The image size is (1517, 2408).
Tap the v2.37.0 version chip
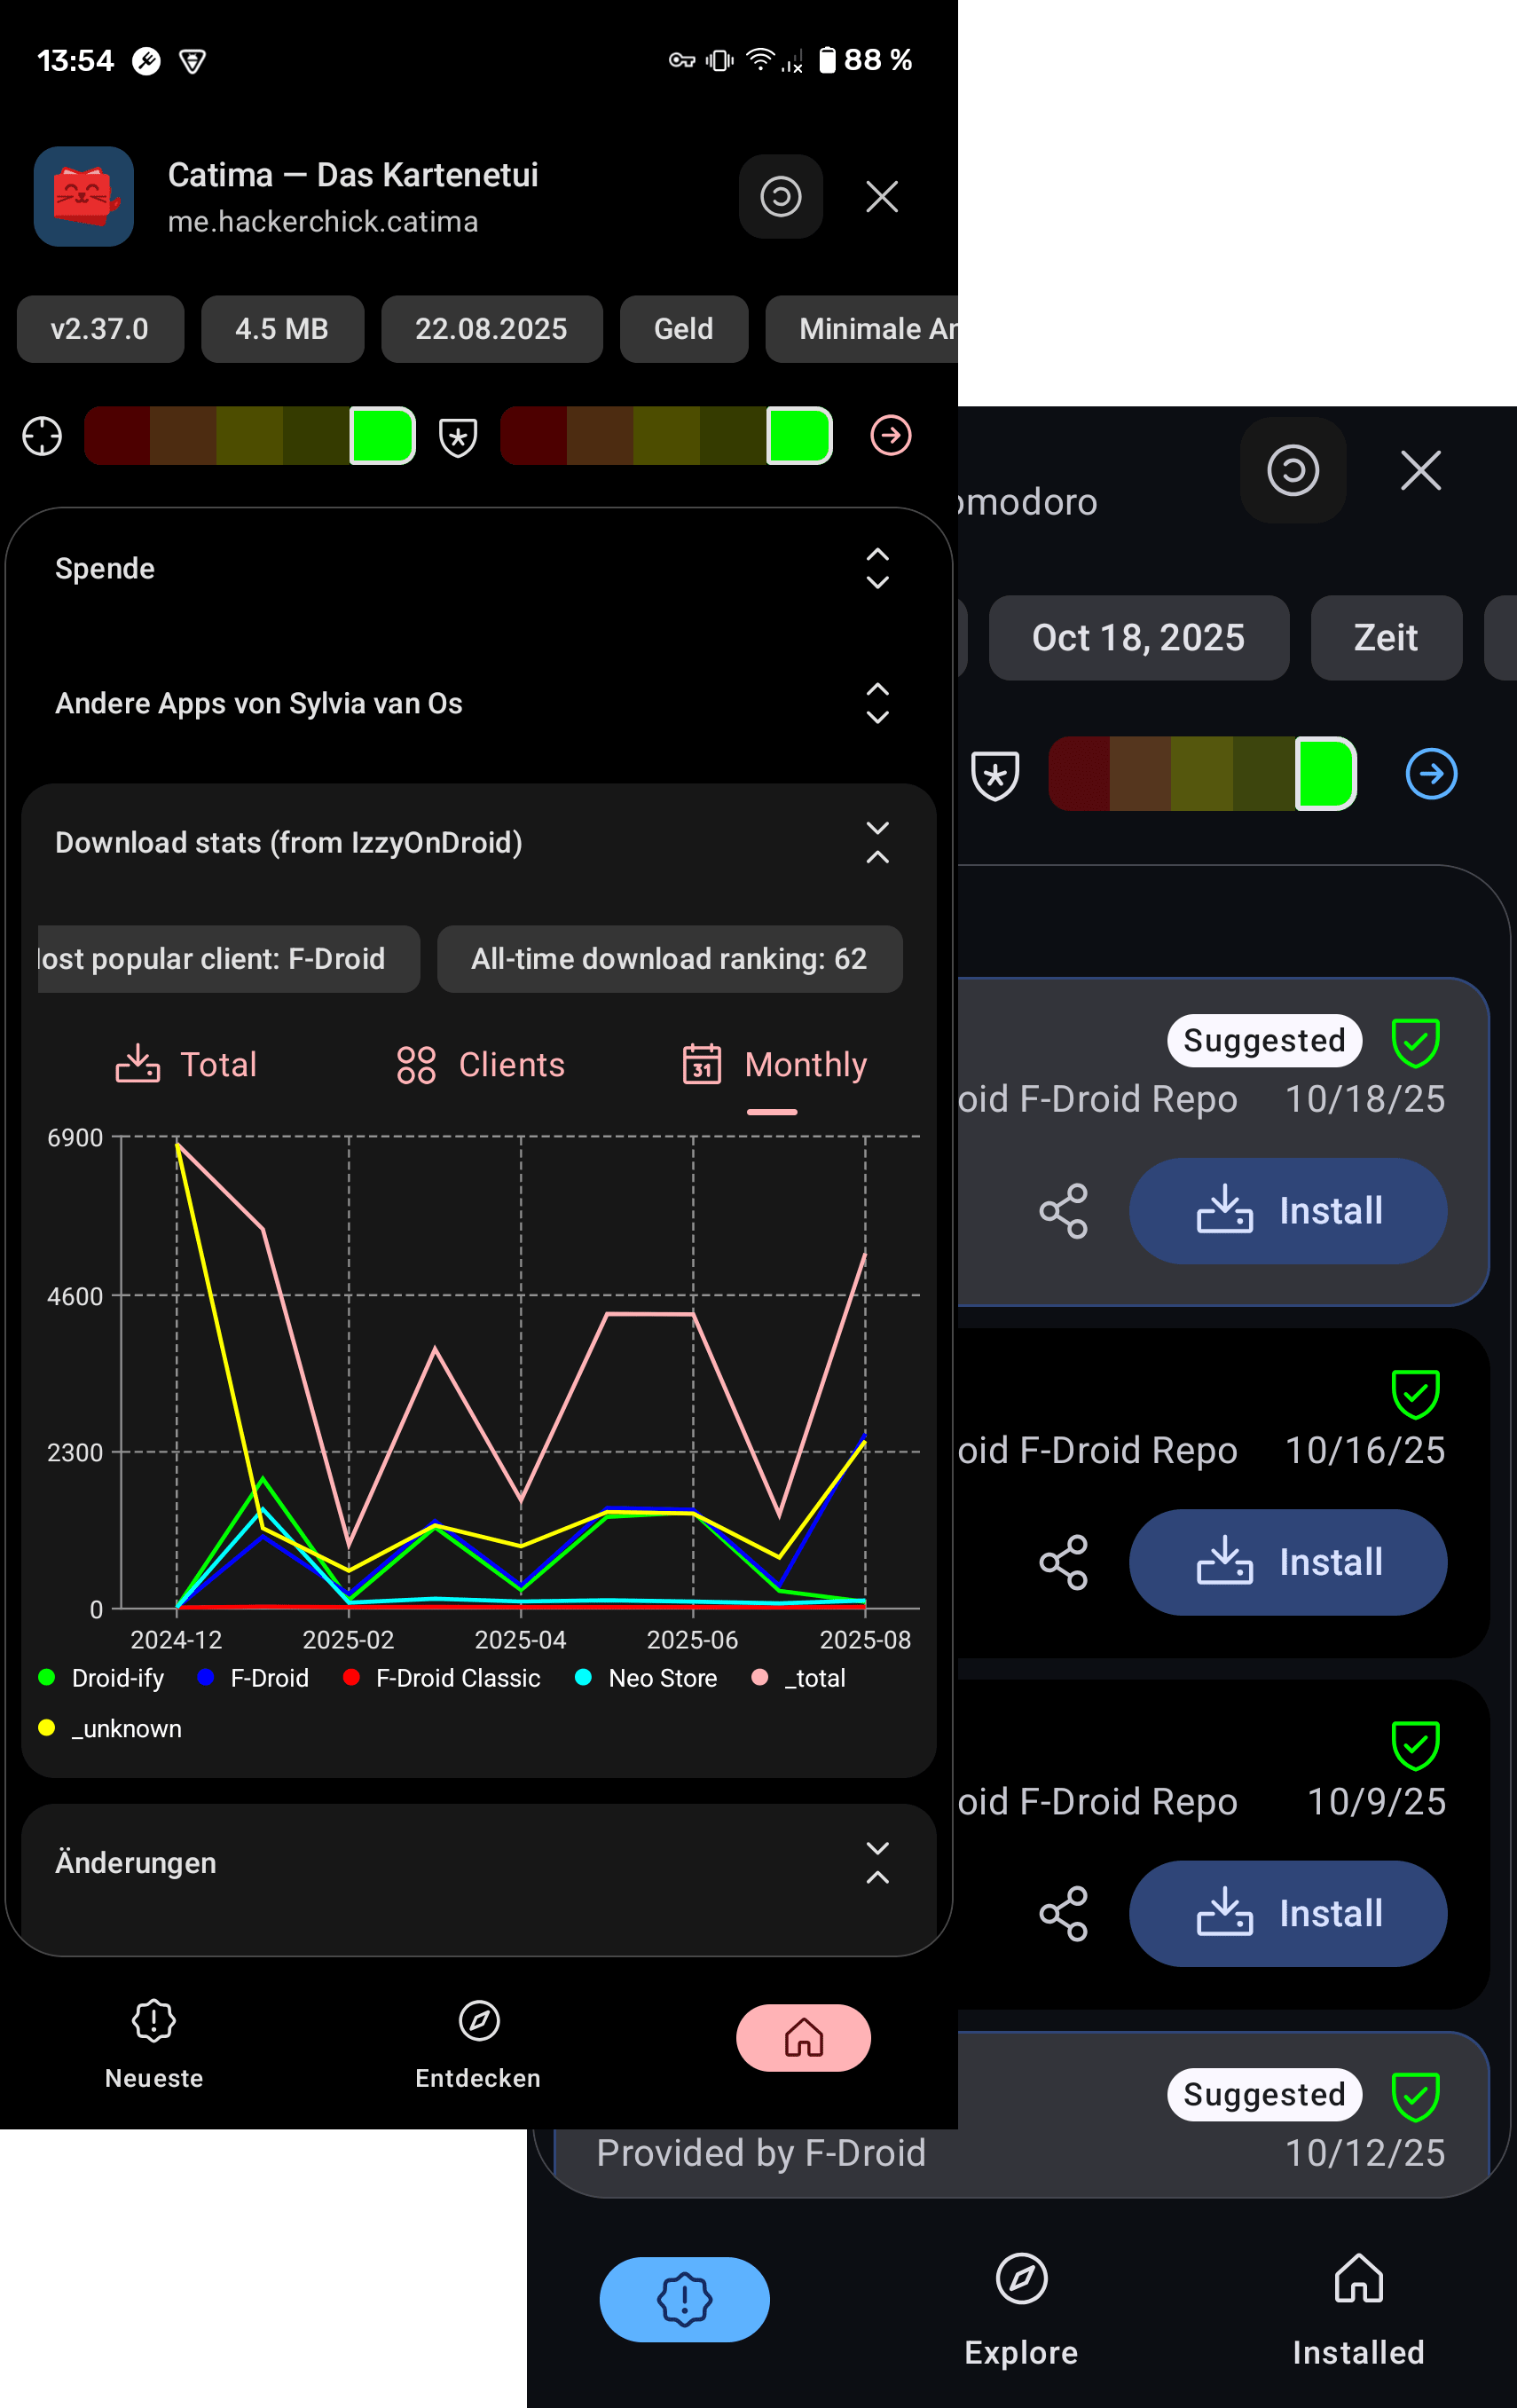tap(100, 329)
